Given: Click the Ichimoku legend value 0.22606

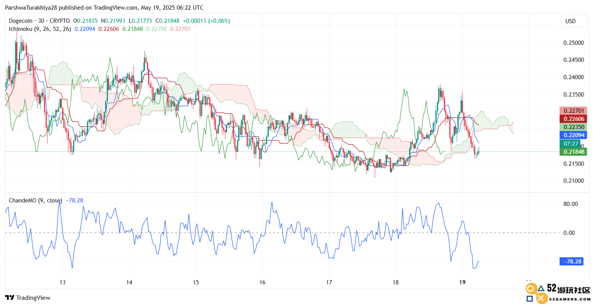Looking at the screenshot, I should [109, 29].
